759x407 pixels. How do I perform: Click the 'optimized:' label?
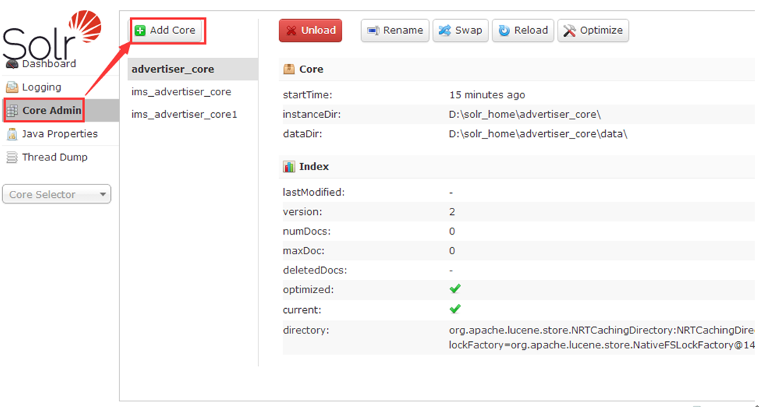pyautogui.click(x=308, y=290)
